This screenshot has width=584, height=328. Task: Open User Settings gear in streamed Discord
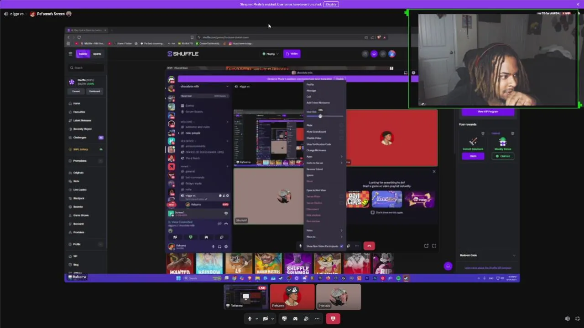click(x=226, y=246)
